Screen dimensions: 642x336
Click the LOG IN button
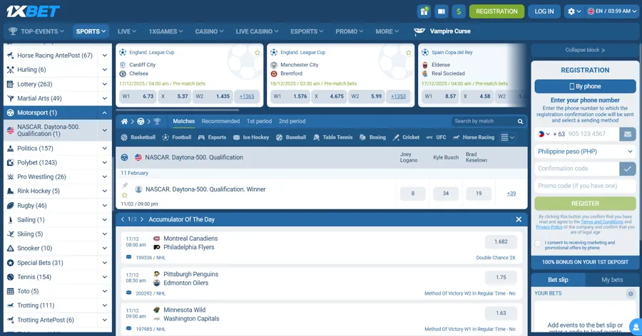coord(544,11)
